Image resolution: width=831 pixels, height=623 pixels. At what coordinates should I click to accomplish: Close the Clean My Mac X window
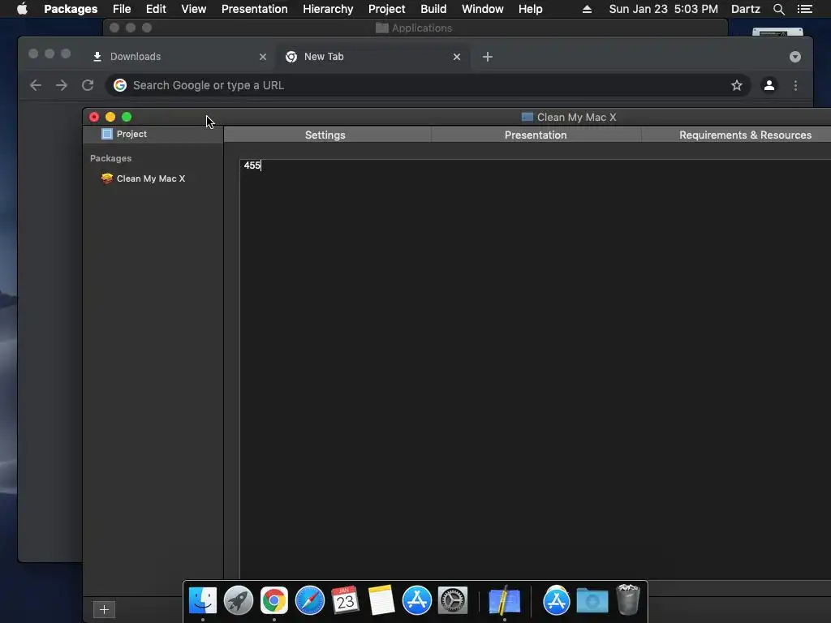pyautogui.click(x=94, y=117)
